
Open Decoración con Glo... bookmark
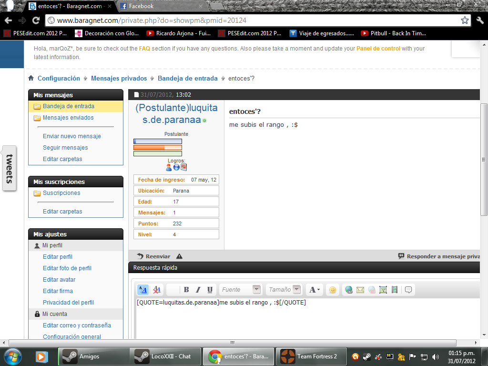point(107,33)
